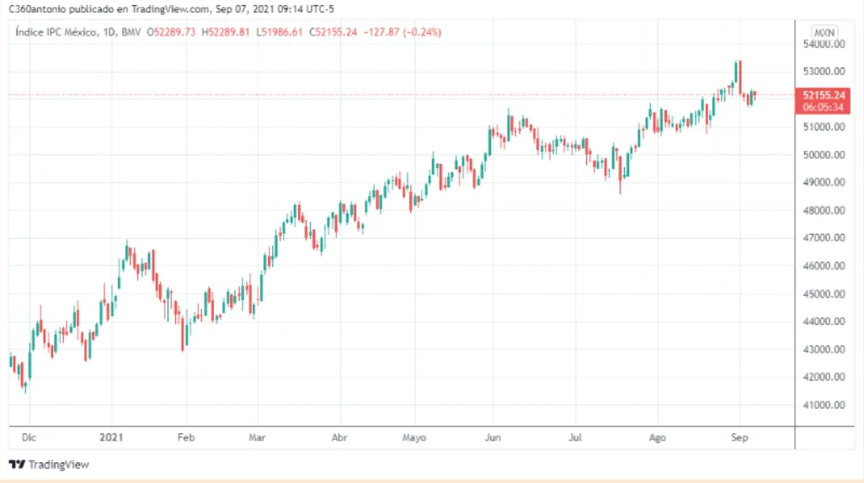Open the MXN currency selector
Viewport: 864px width, 483px height.
[x=824, y=32]
